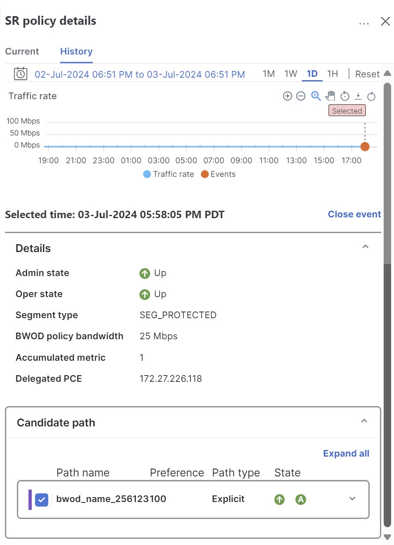
Task: Activate the pan hand tool
Action: (330, 96)
